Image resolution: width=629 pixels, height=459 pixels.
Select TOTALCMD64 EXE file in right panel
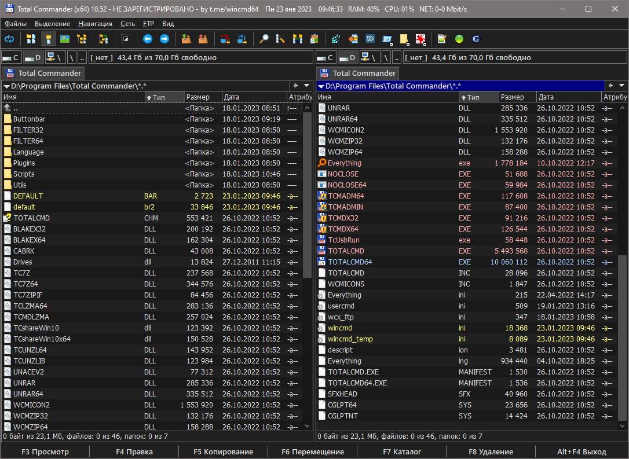350,262
